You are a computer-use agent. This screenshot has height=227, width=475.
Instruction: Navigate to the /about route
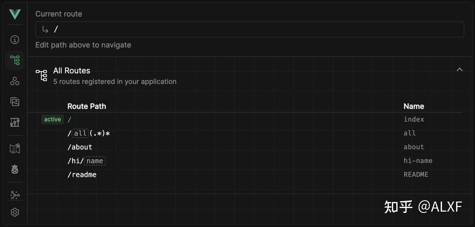[x=80, y=147]
